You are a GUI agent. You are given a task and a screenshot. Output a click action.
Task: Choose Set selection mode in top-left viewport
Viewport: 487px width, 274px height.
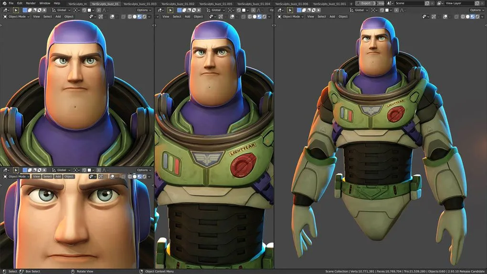pos(25,10)
